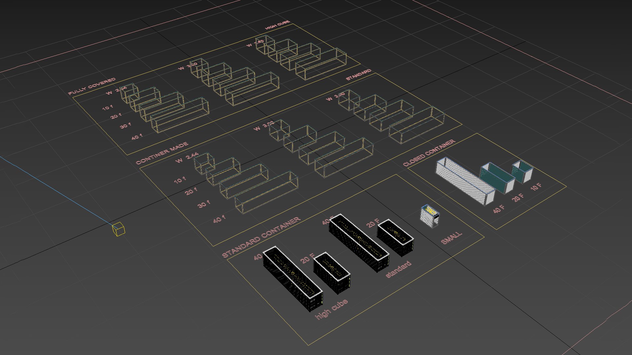
Task: Select the '20 F' label beside the standard black container
Action: pos(373,223)
